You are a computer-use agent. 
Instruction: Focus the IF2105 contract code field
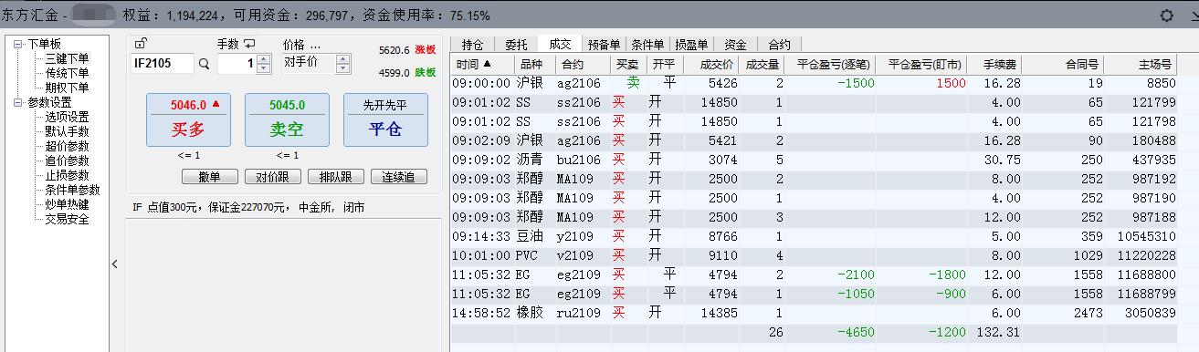pyautogui.click(x=163, y=63)
